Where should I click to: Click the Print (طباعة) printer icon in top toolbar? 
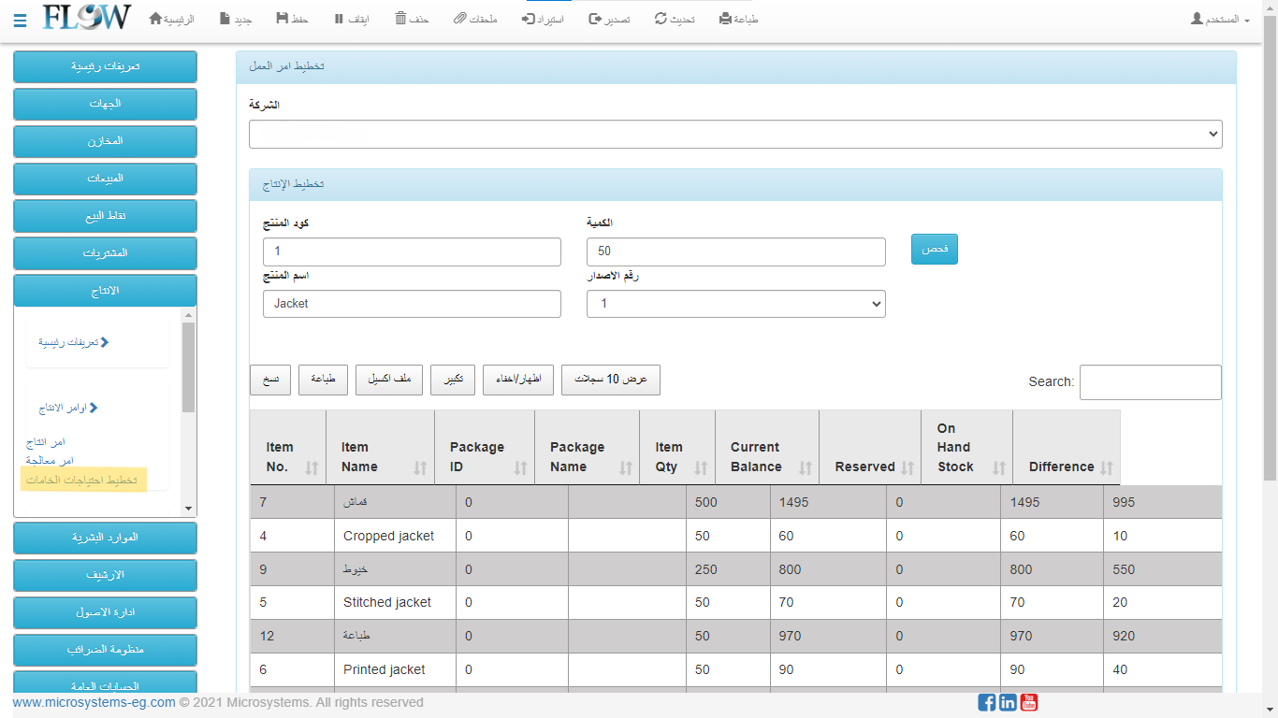point(725,19)
